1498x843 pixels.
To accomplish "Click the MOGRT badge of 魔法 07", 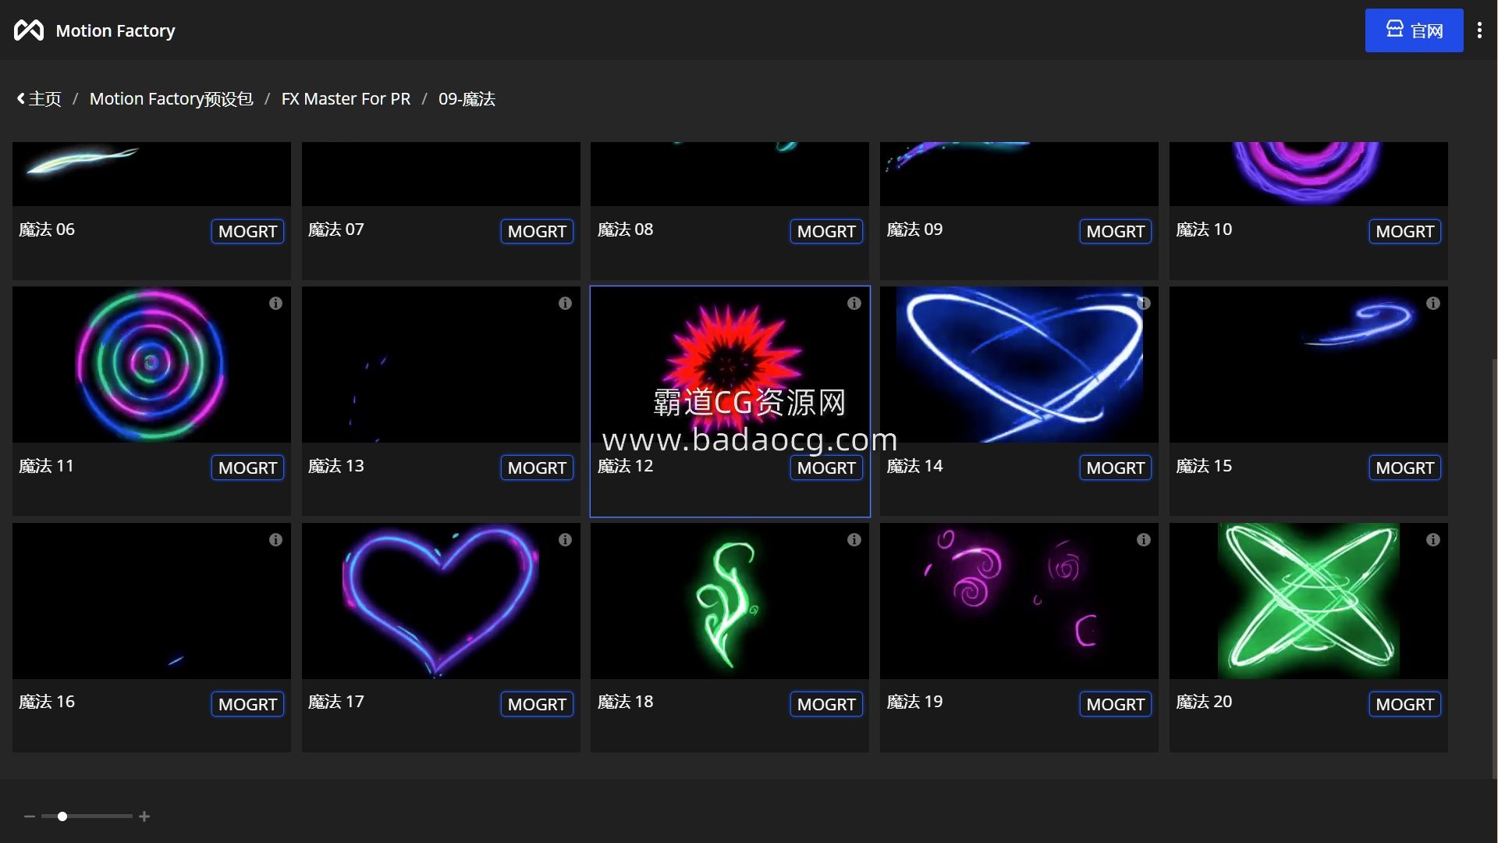I will tap(537, 231).
